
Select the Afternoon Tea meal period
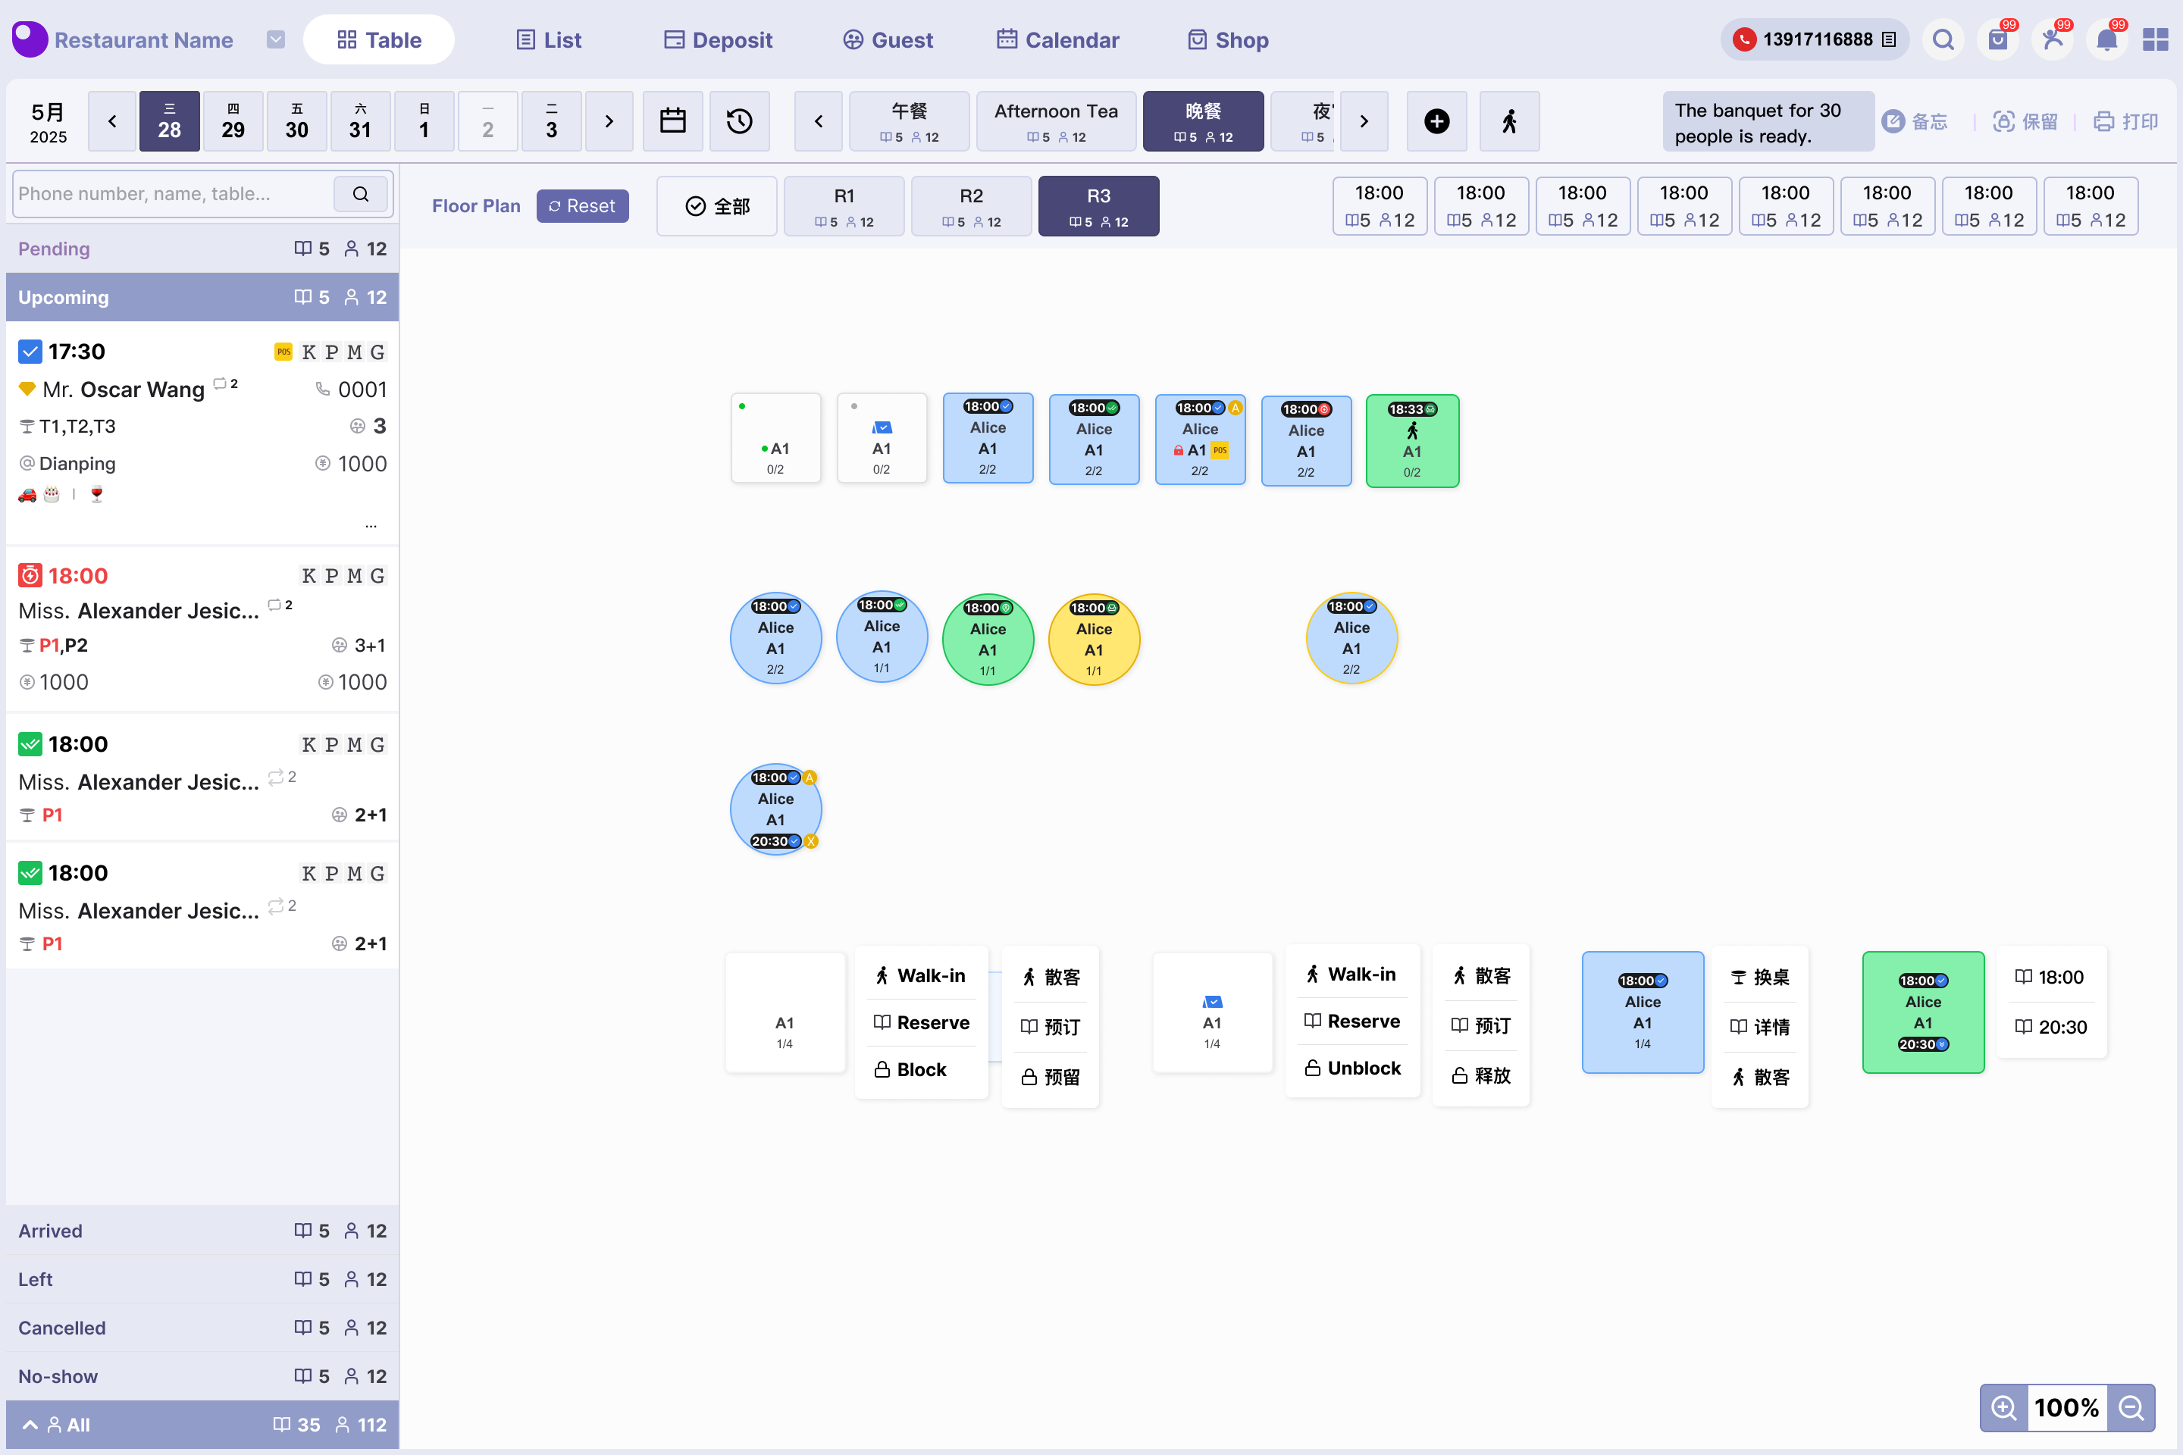click(1055, 120)
